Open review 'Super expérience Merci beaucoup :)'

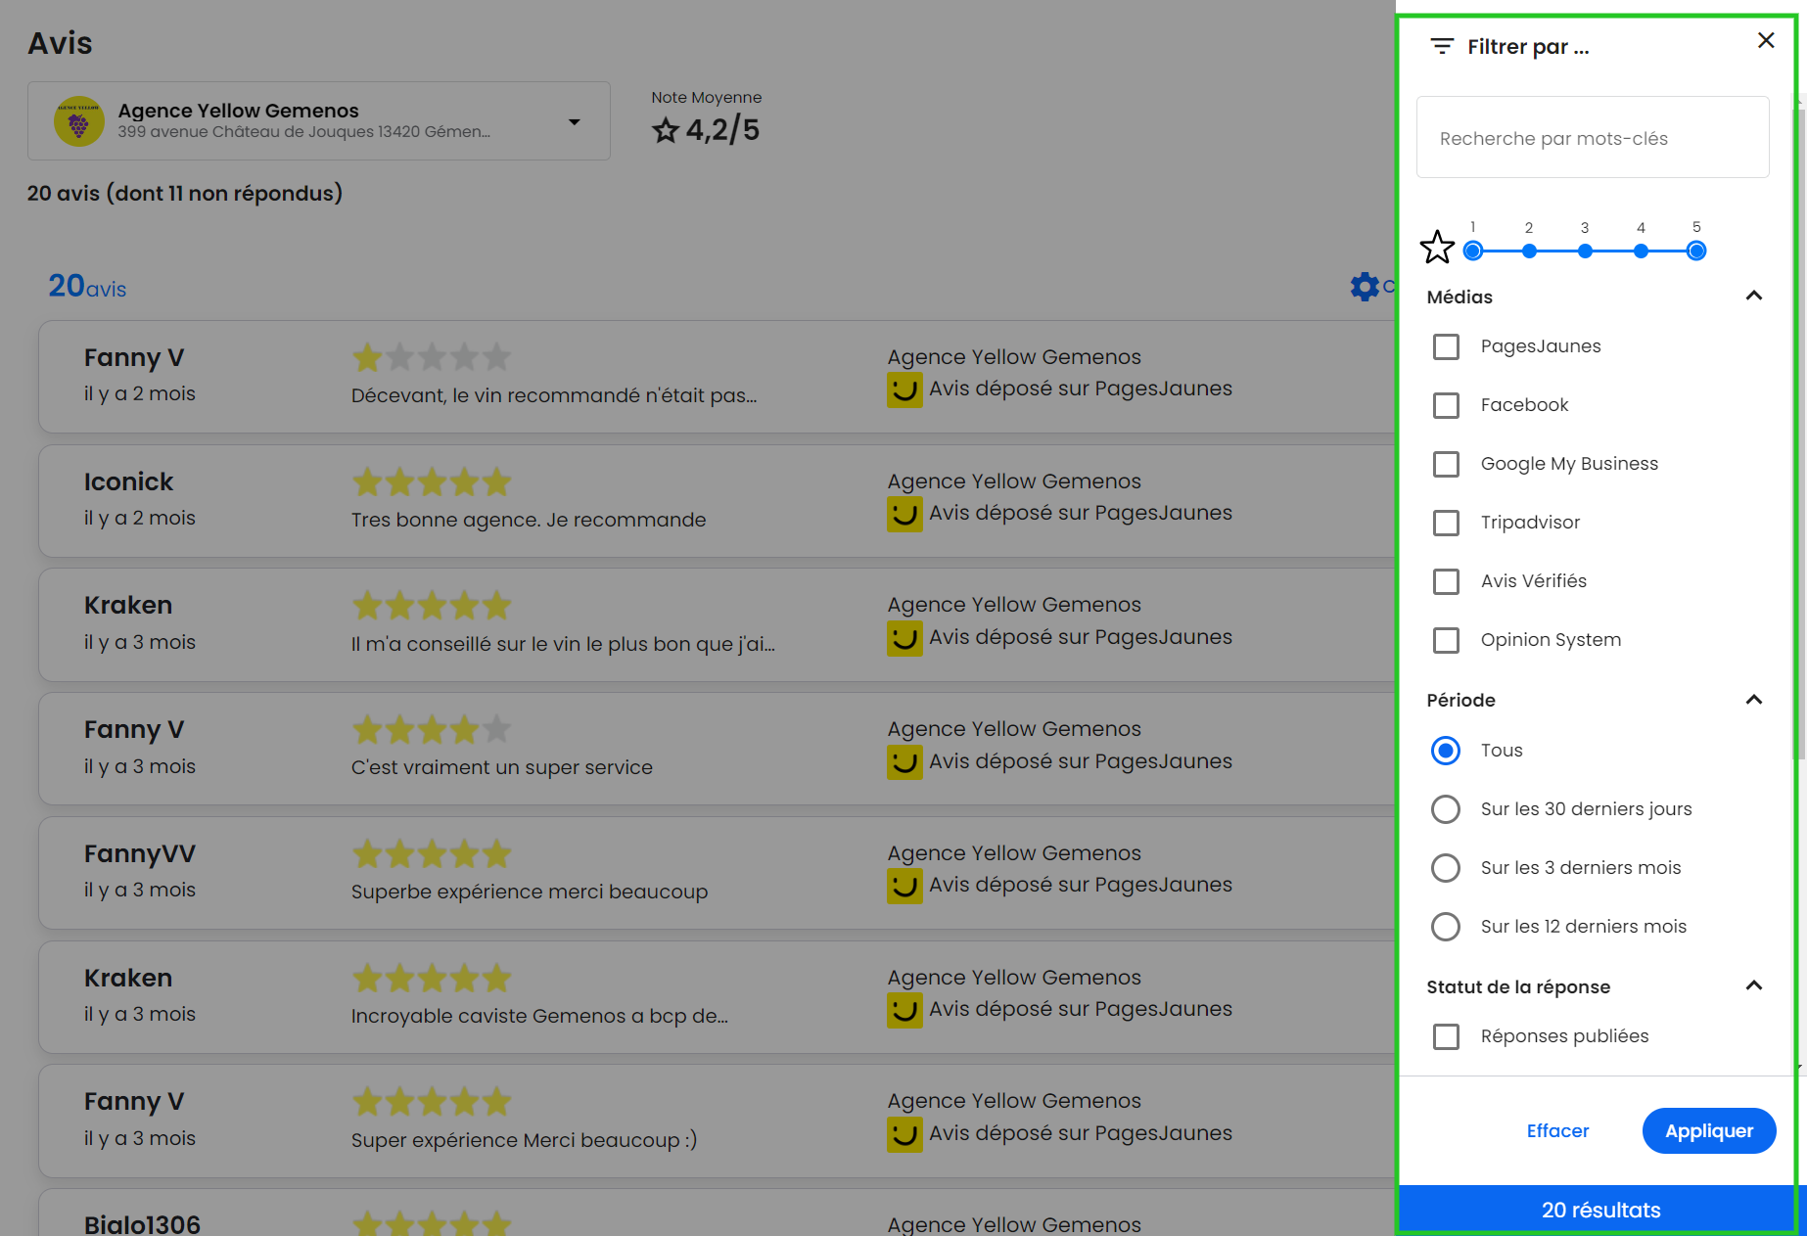(525, 1140)
